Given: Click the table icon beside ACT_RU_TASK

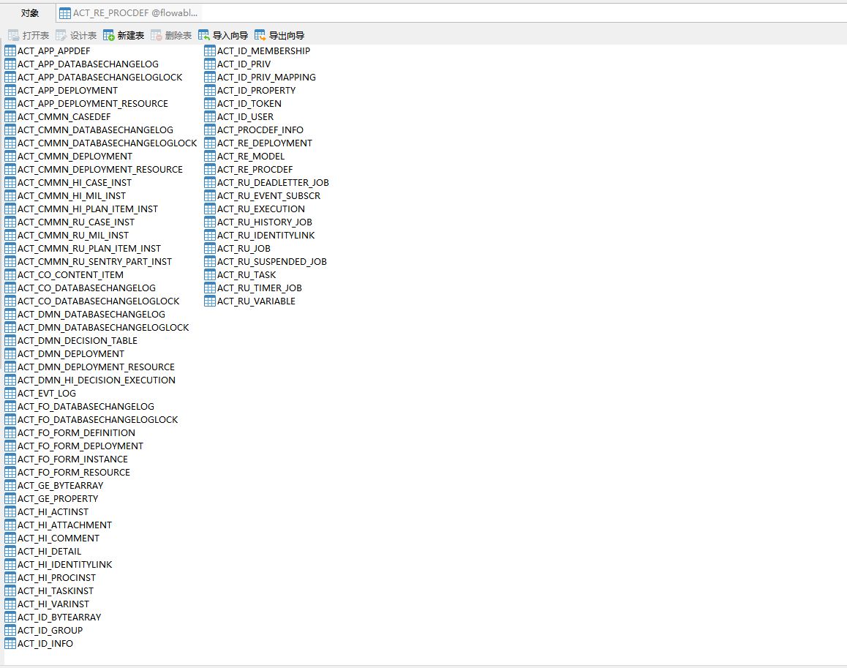Looking at the screenshot, I should (210, 275).
